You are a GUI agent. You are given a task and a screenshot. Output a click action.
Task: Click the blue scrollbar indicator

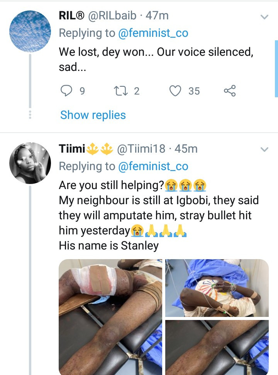point(276,69)
